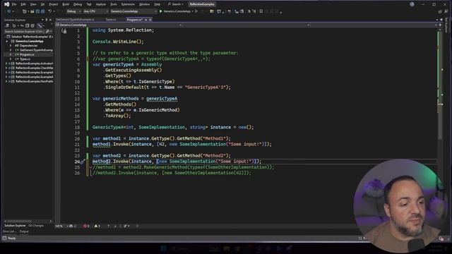Open Solution Explorer window options dropdown
The image size is (452, 254).
coord(42,20)
